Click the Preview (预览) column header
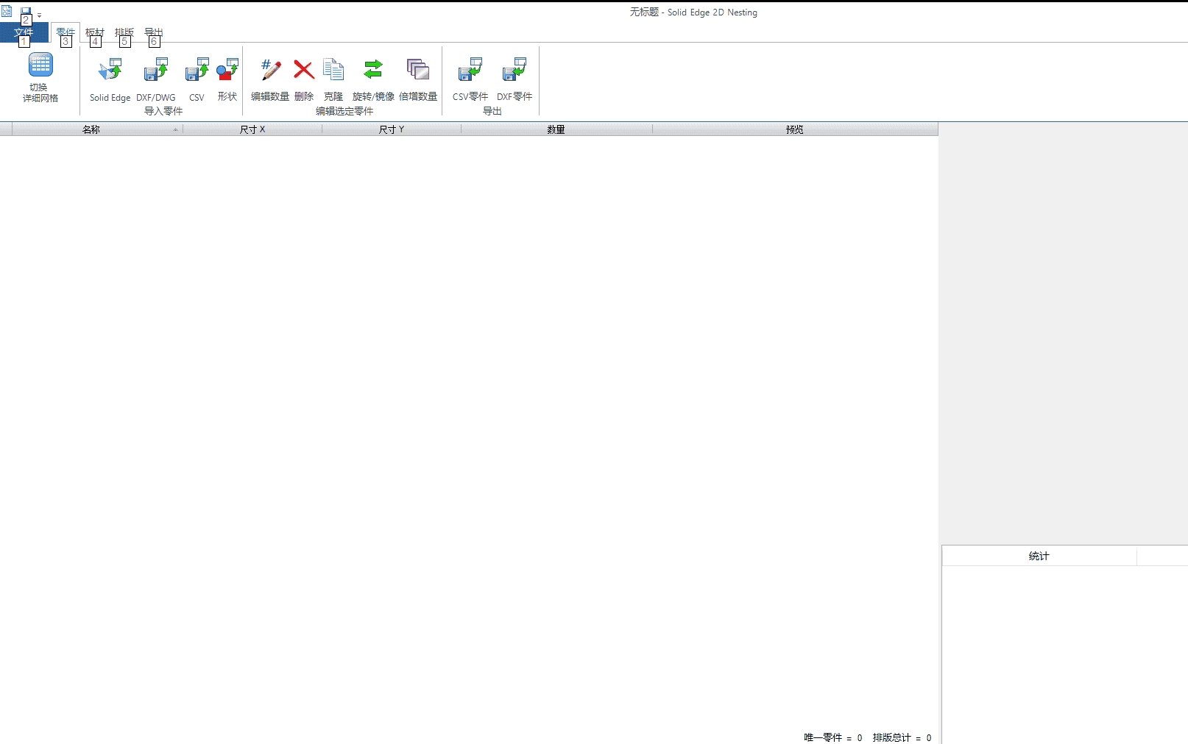1188x744 pixels. 795,129
